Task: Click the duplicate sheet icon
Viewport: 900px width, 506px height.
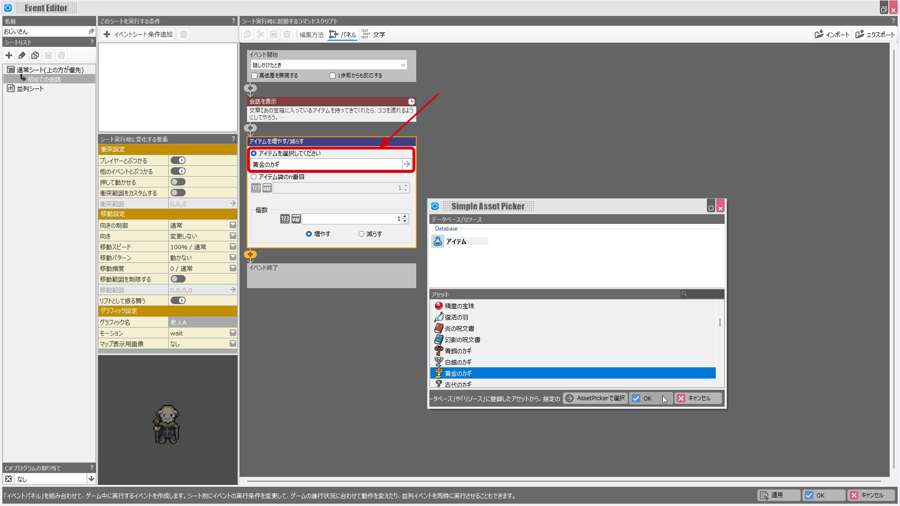Action: [x=35, y=55]
